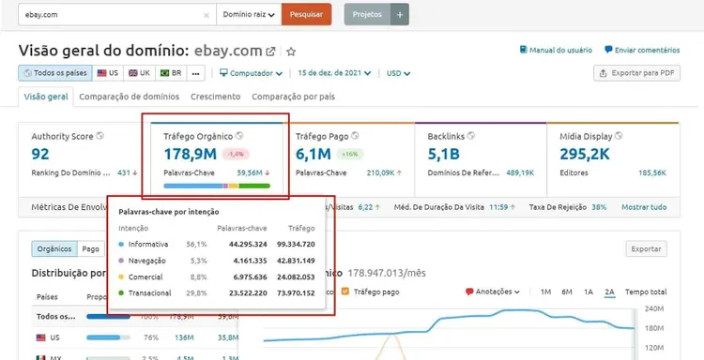Image resolution: width=704 pixels, height=360 pixels.
Task: Click the Authority Score value 92
Action: pyautogui.click(x=40, y=155)
